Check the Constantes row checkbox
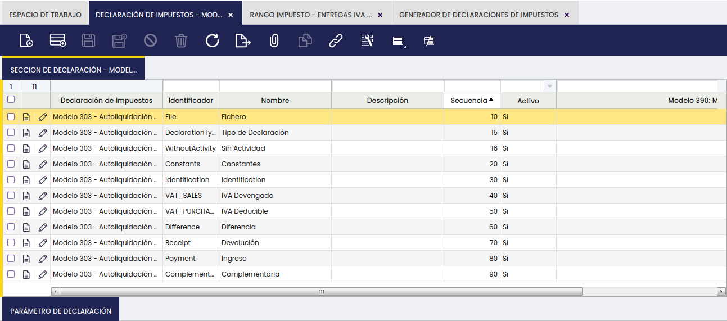Viewport: 727px width, 321px height. click(11, 164)
